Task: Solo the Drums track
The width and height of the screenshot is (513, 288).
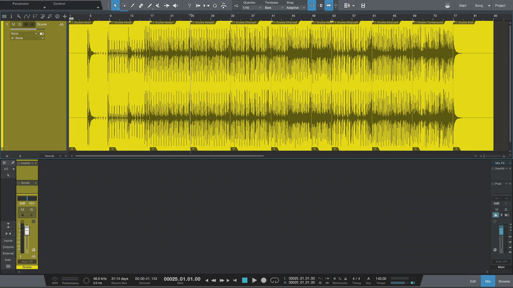Action: point(19,24)
